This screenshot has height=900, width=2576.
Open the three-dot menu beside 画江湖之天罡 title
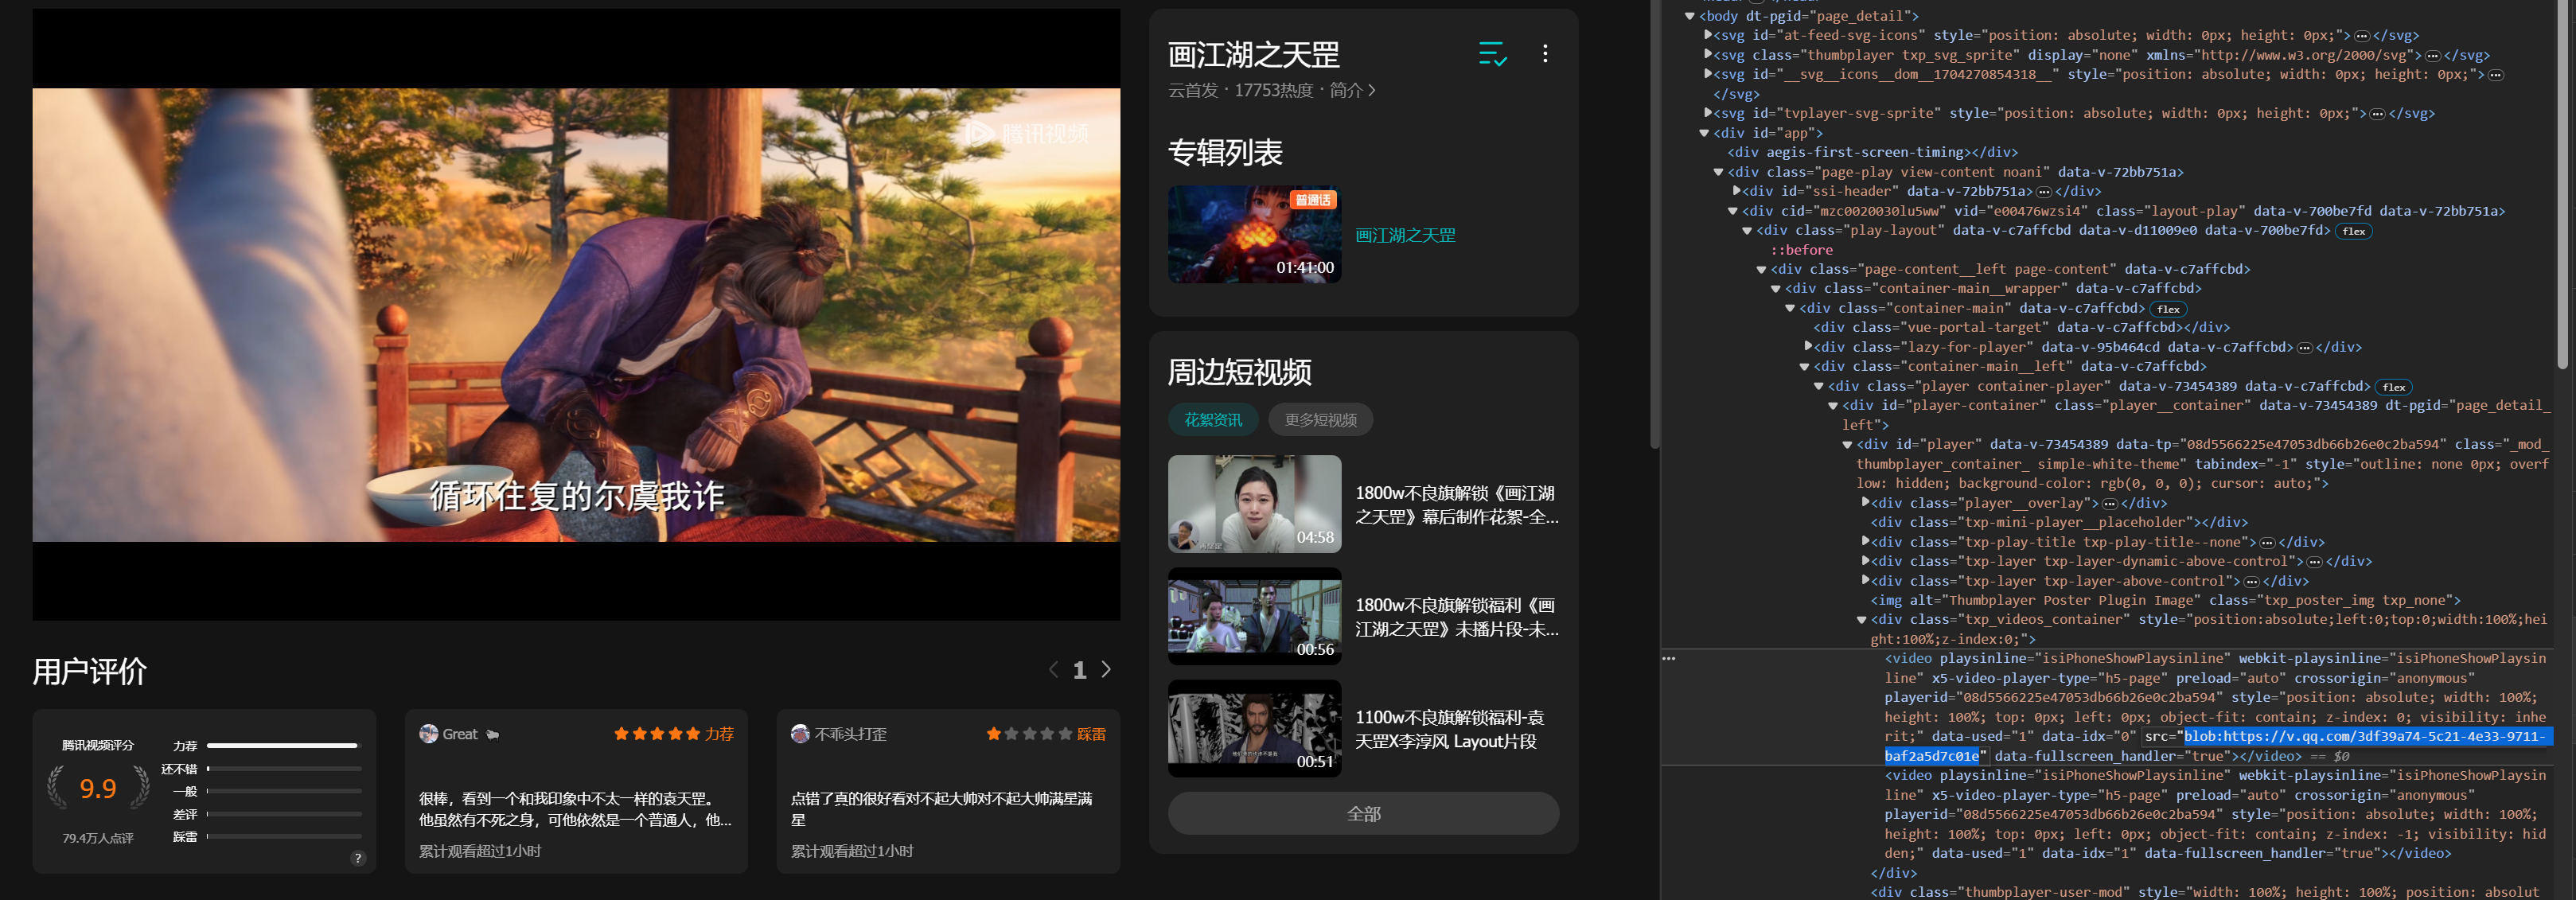coord(1545,53)
